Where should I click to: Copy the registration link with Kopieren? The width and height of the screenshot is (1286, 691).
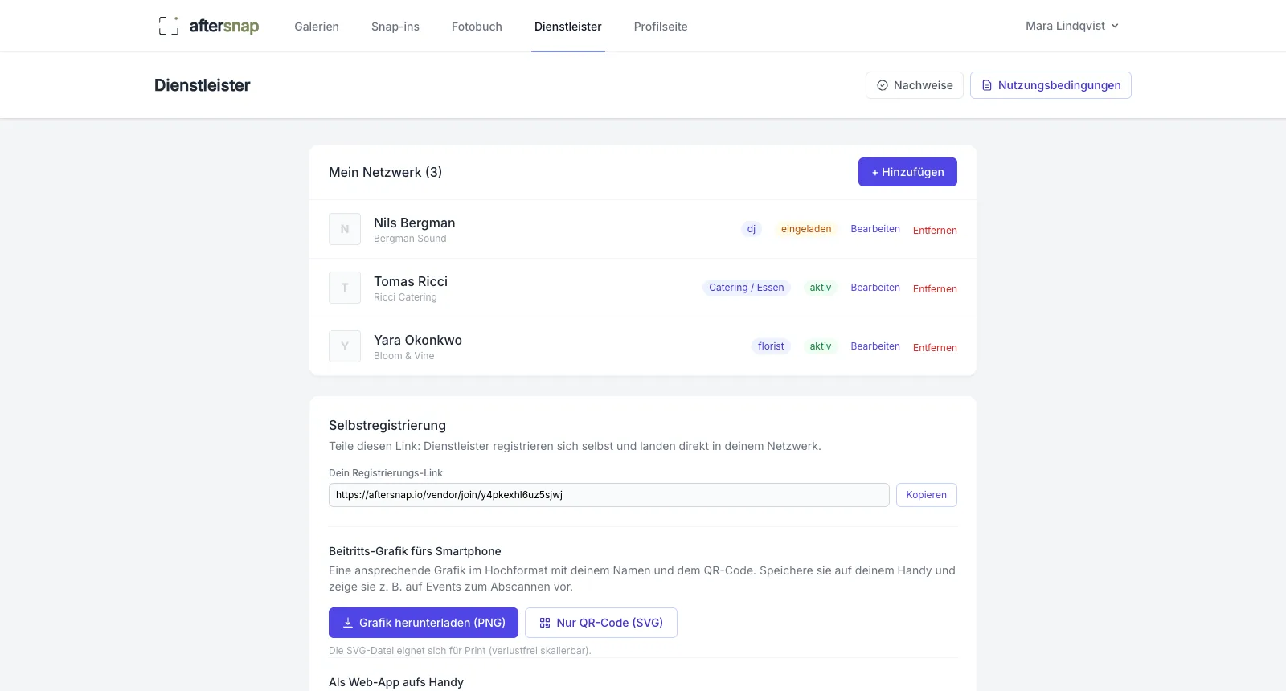tap(927, 495)
